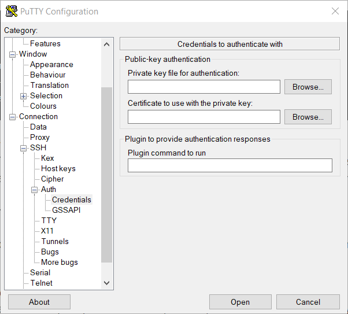The height and width of the screenshot is (314, 348).
Task: Open the Bugs settings
Action: pyautogui.click(x=50, y=252)
